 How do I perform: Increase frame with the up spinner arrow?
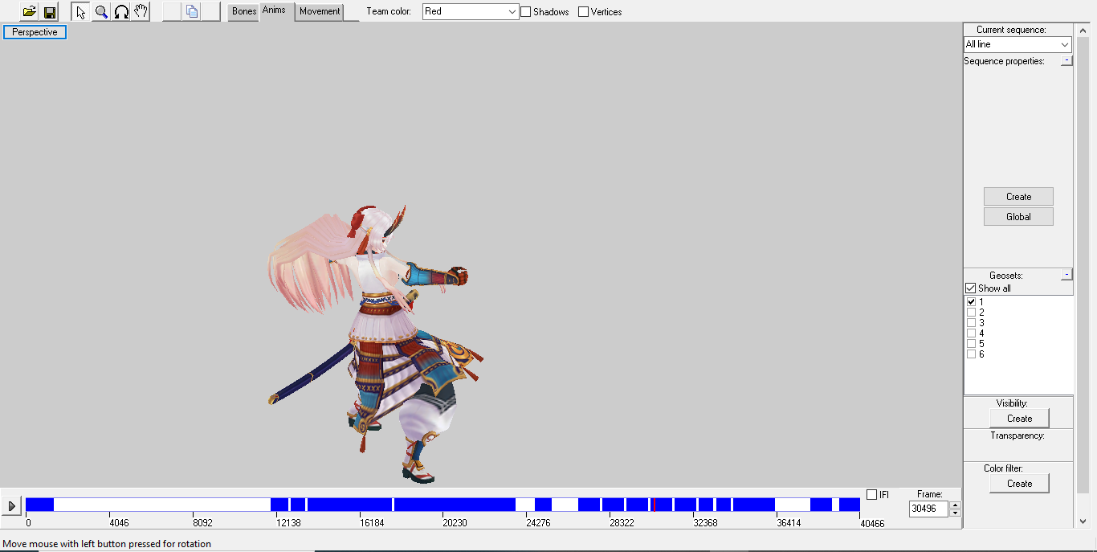pos(955,505)
